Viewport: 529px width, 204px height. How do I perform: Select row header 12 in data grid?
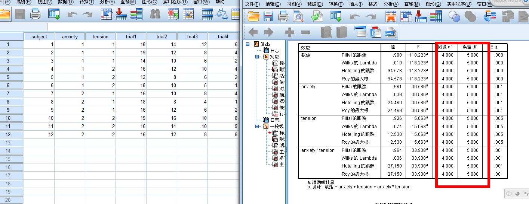pos(12,134)
